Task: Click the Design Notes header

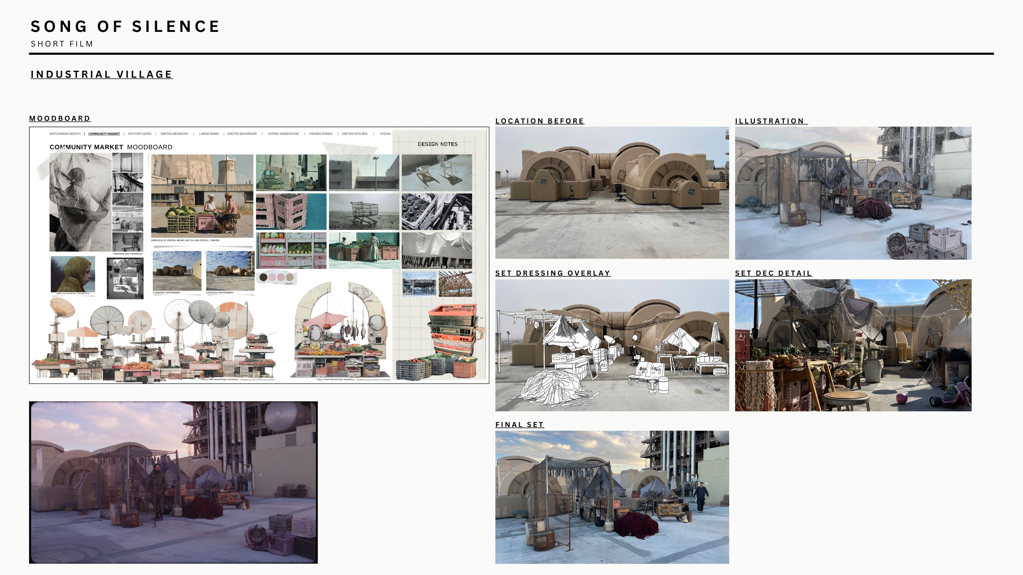Action: pyautogui.click(x=437, y=144)
